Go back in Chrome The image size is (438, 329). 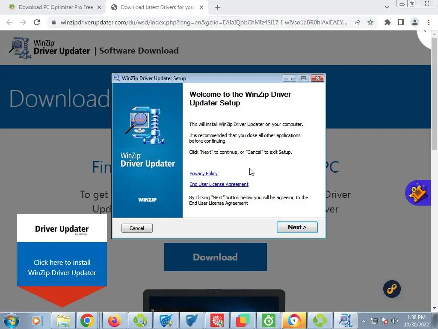coord(9,22)
